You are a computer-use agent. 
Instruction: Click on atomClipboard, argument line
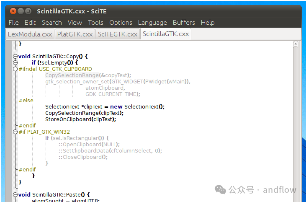click(x=105, y=88)
